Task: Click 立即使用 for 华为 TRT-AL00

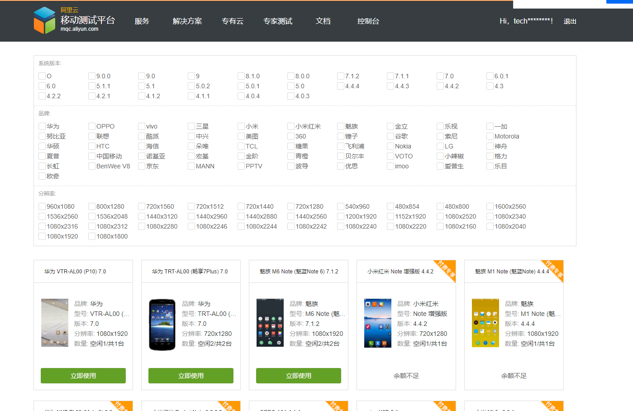Action: 191,376
